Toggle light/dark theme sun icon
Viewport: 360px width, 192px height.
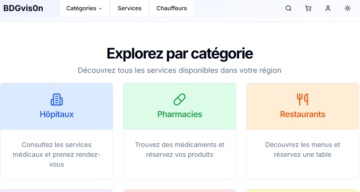pos(348,8)
